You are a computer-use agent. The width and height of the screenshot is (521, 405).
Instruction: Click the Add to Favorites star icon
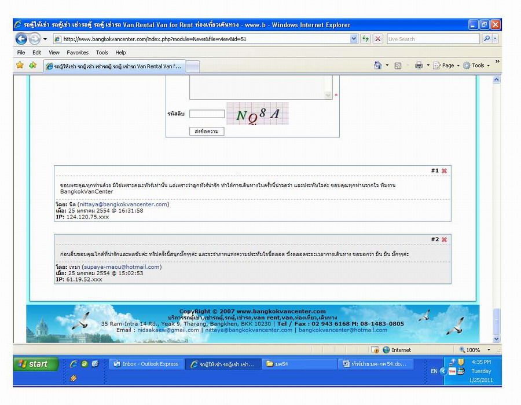pos(32,65)
